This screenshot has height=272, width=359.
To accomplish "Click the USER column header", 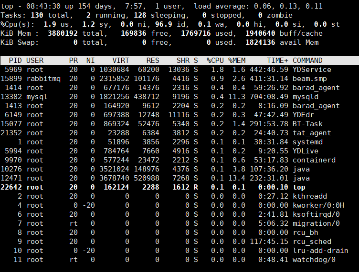I will click(x=35, y=60).
